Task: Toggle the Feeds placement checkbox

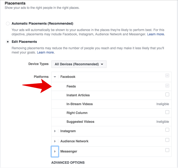Action: click(167, 86)
